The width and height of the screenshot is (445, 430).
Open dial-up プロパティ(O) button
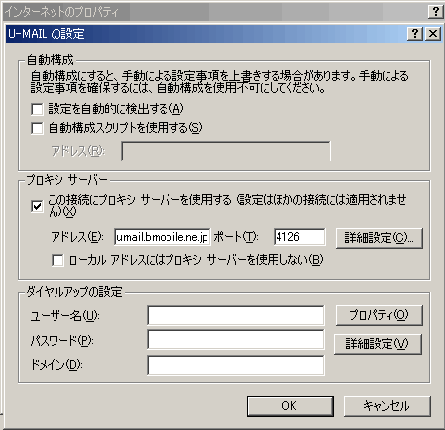tap(380, 315)
